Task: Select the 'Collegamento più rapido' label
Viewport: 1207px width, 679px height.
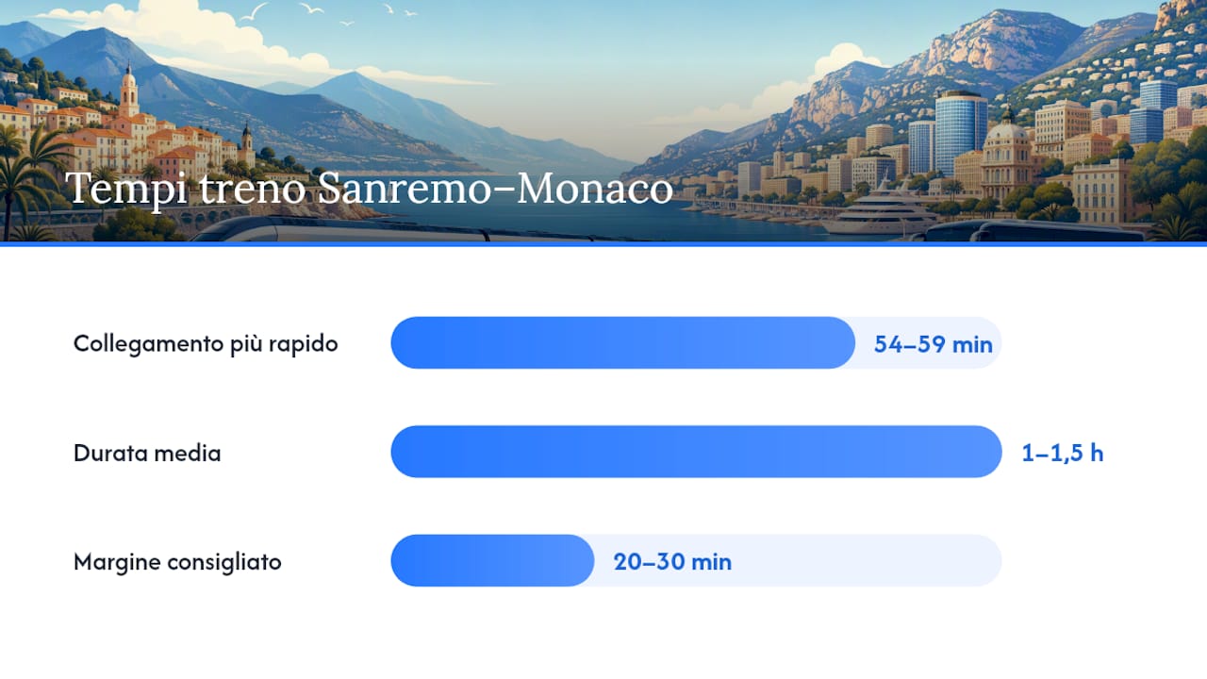Action: click(x=206, y=343)
